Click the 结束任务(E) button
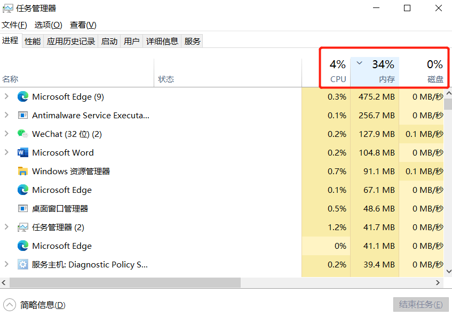Screen dimensions: 452x317 click(x=421, y=305)
